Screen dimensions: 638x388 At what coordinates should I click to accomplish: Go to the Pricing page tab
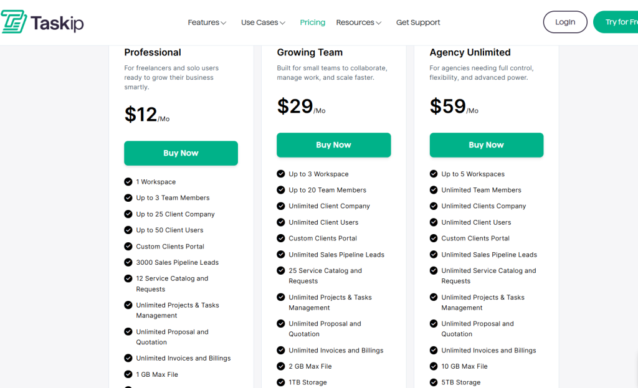click(312, 22)
